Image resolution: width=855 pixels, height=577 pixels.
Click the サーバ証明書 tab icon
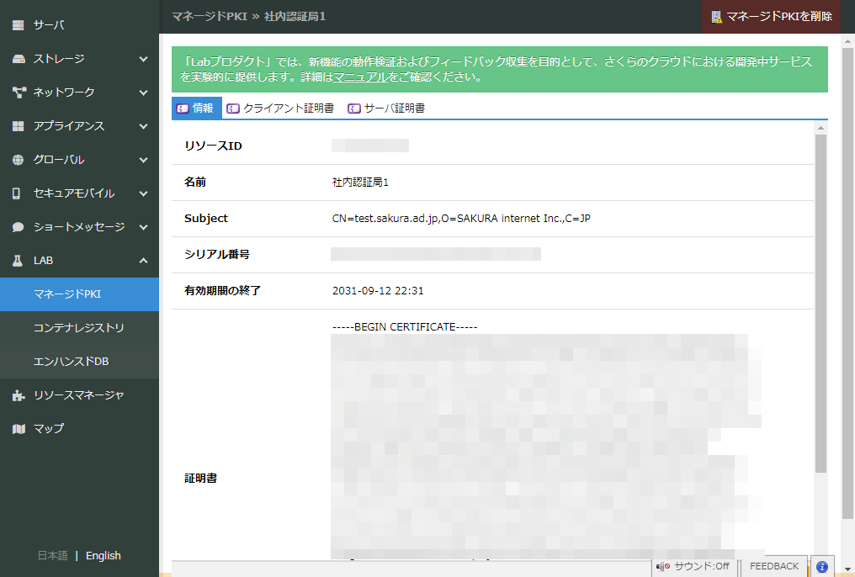[x=354, y=109]
